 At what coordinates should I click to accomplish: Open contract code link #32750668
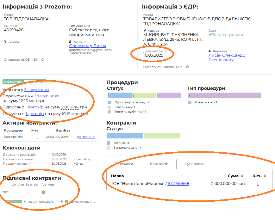pos(178,183)
